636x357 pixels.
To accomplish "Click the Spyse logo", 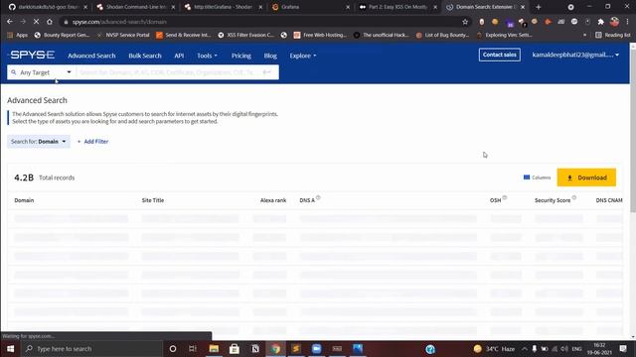I will [x=32, y=55].
